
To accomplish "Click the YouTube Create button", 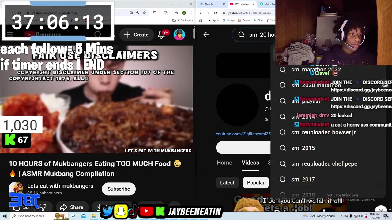I will [x=136, y=35].
